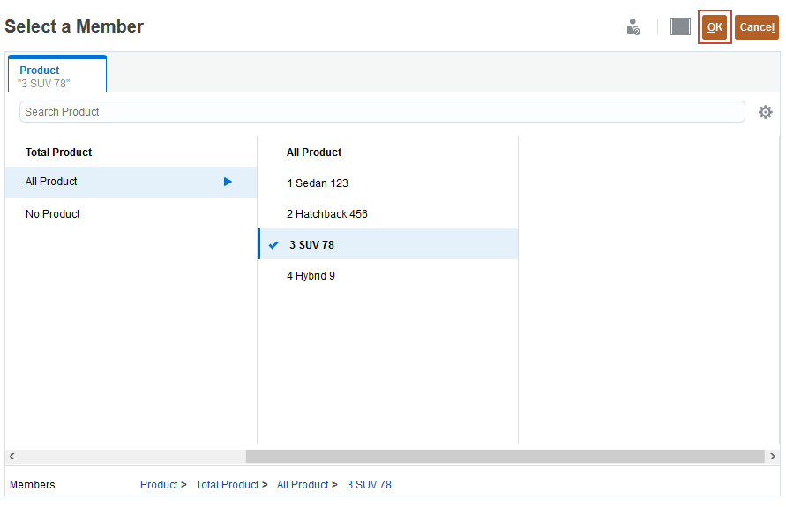Click the user help icon in header
This screenshot has height=507, width=786.
tap(633, 27)
